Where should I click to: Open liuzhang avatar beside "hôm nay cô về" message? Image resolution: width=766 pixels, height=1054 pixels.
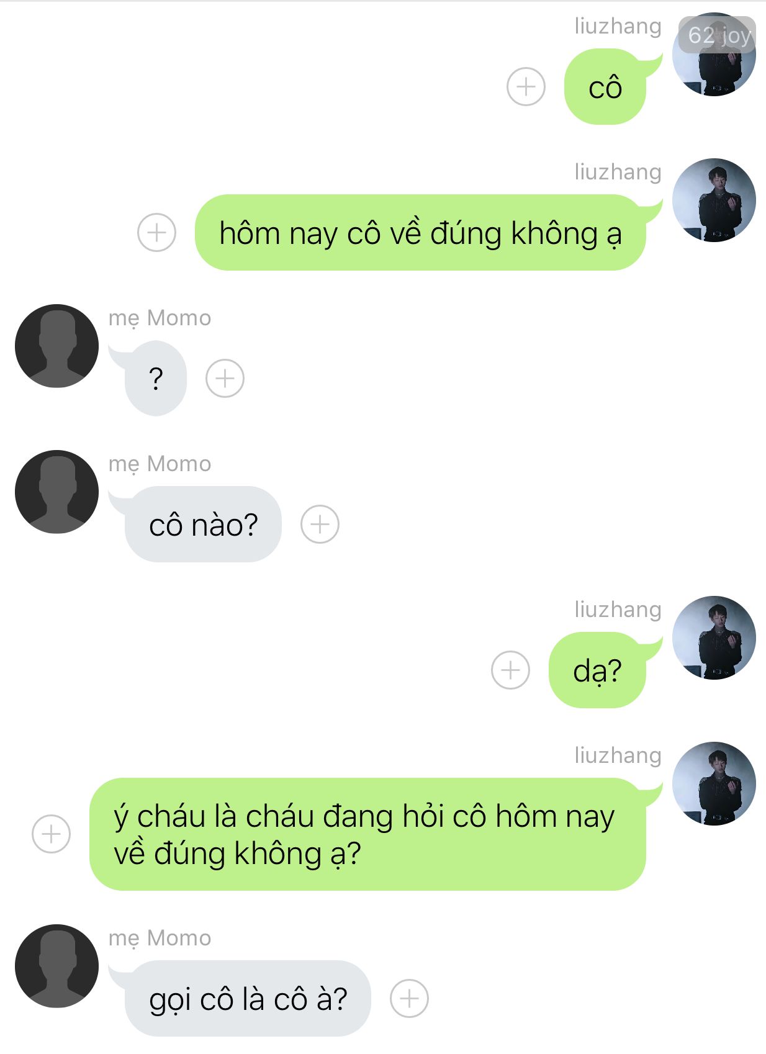point(714,200)
